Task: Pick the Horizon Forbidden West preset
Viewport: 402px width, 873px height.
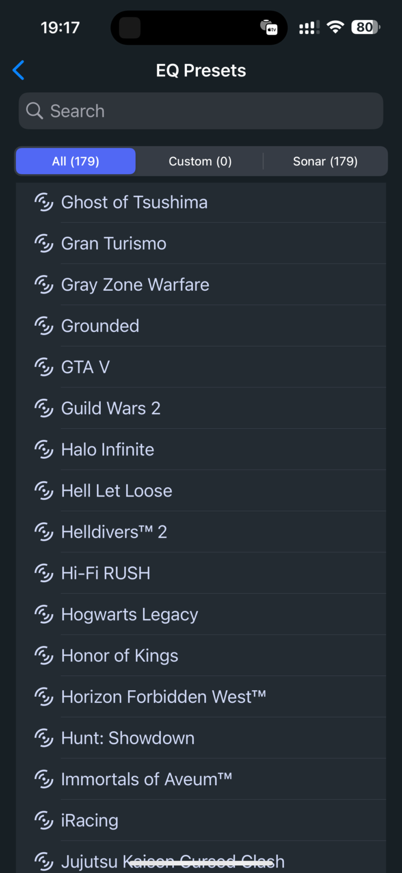Action: (x=163, y=697)
